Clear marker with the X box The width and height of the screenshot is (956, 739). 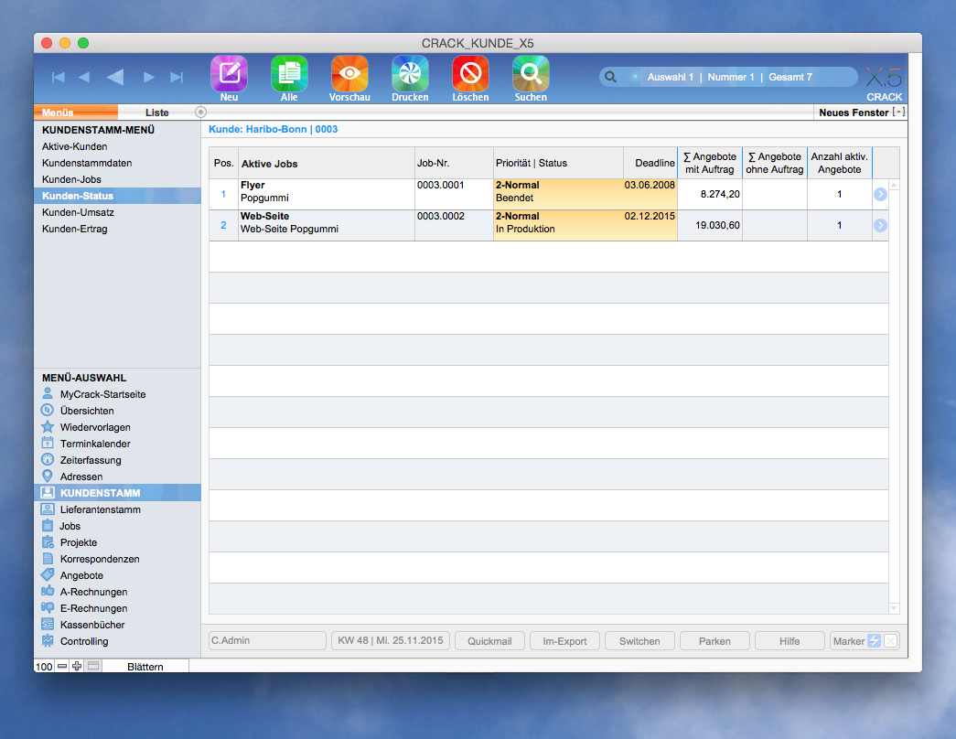coord(891,641)
